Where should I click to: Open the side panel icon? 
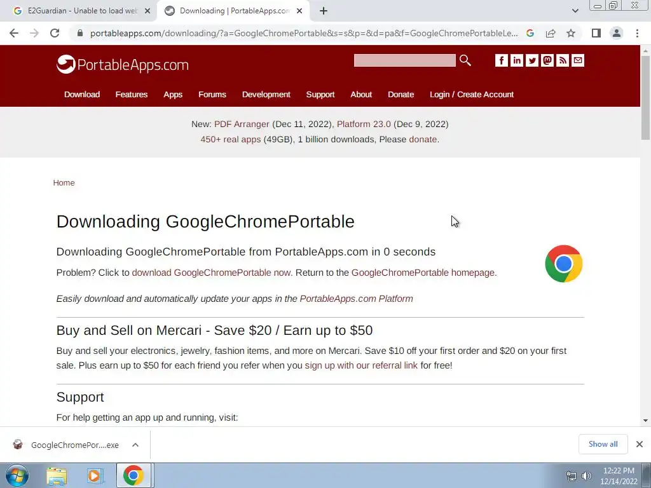596,33
